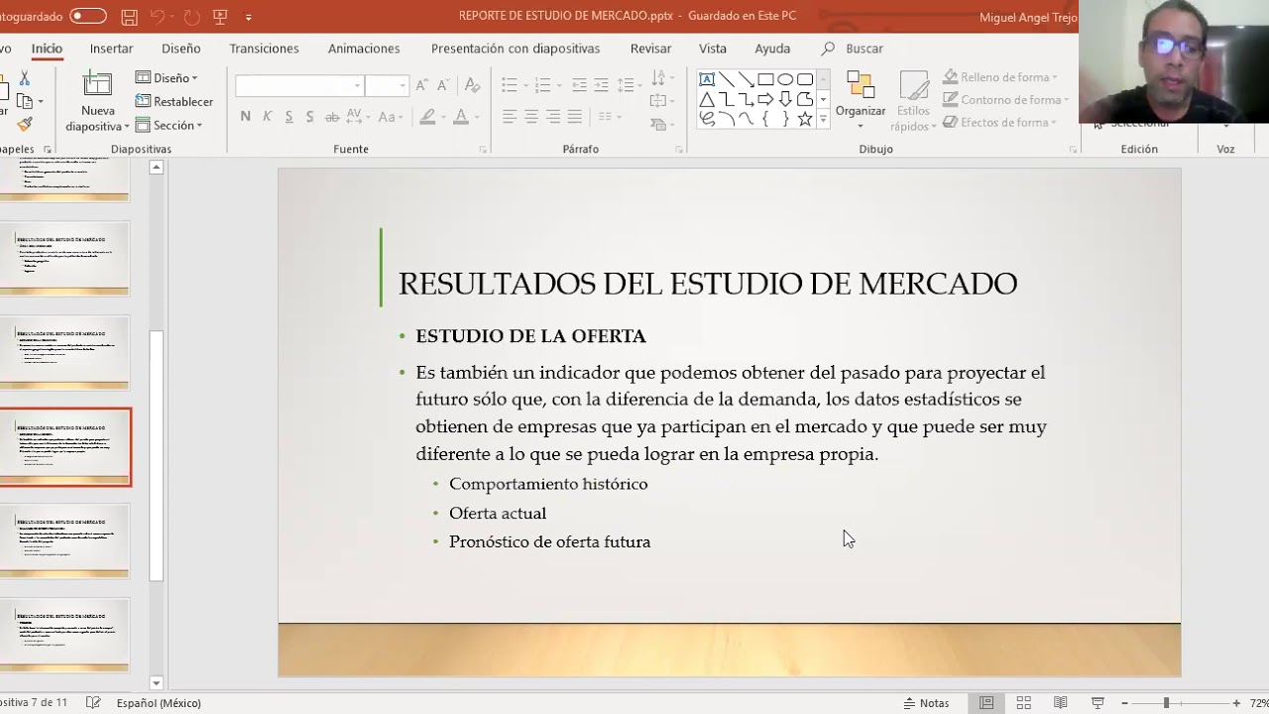
Task: Click the Nueva diapositiva slide icon
Action: point(97,84)
